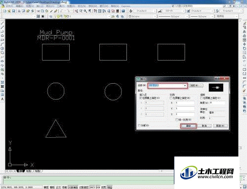This screenshot has height=189, width=247.
Task: Enable scale 'specify on-screen' checkbox
Action: 171,98
